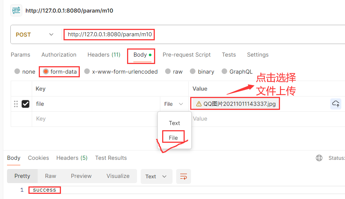Click response line number 1
The width and height of the screenshot is (345, 199).
(x=22, y=190)
